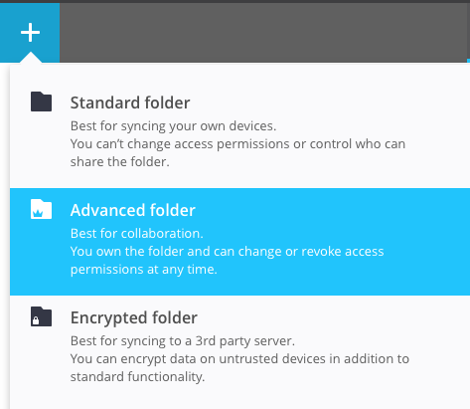Click the padlock Encrypted folder icon
470x409 pixels.
point(41,316)
